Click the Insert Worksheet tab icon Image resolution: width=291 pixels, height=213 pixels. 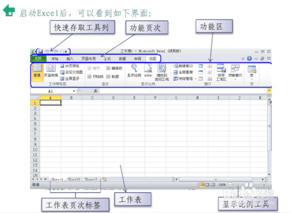[104, 179]
